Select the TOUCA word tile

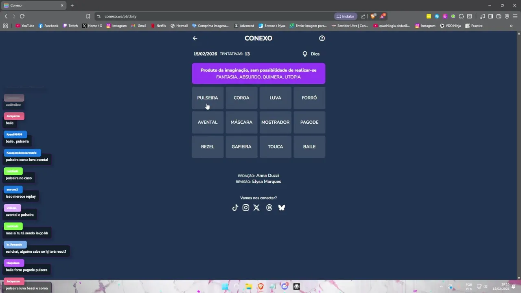point(276,146)
